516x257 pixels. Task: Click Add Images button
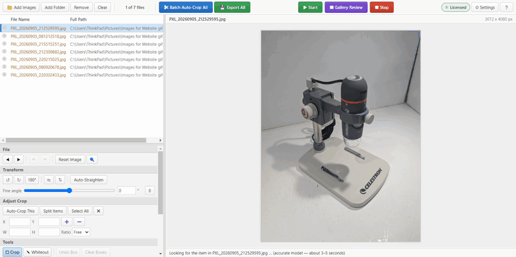coord(21,7)
